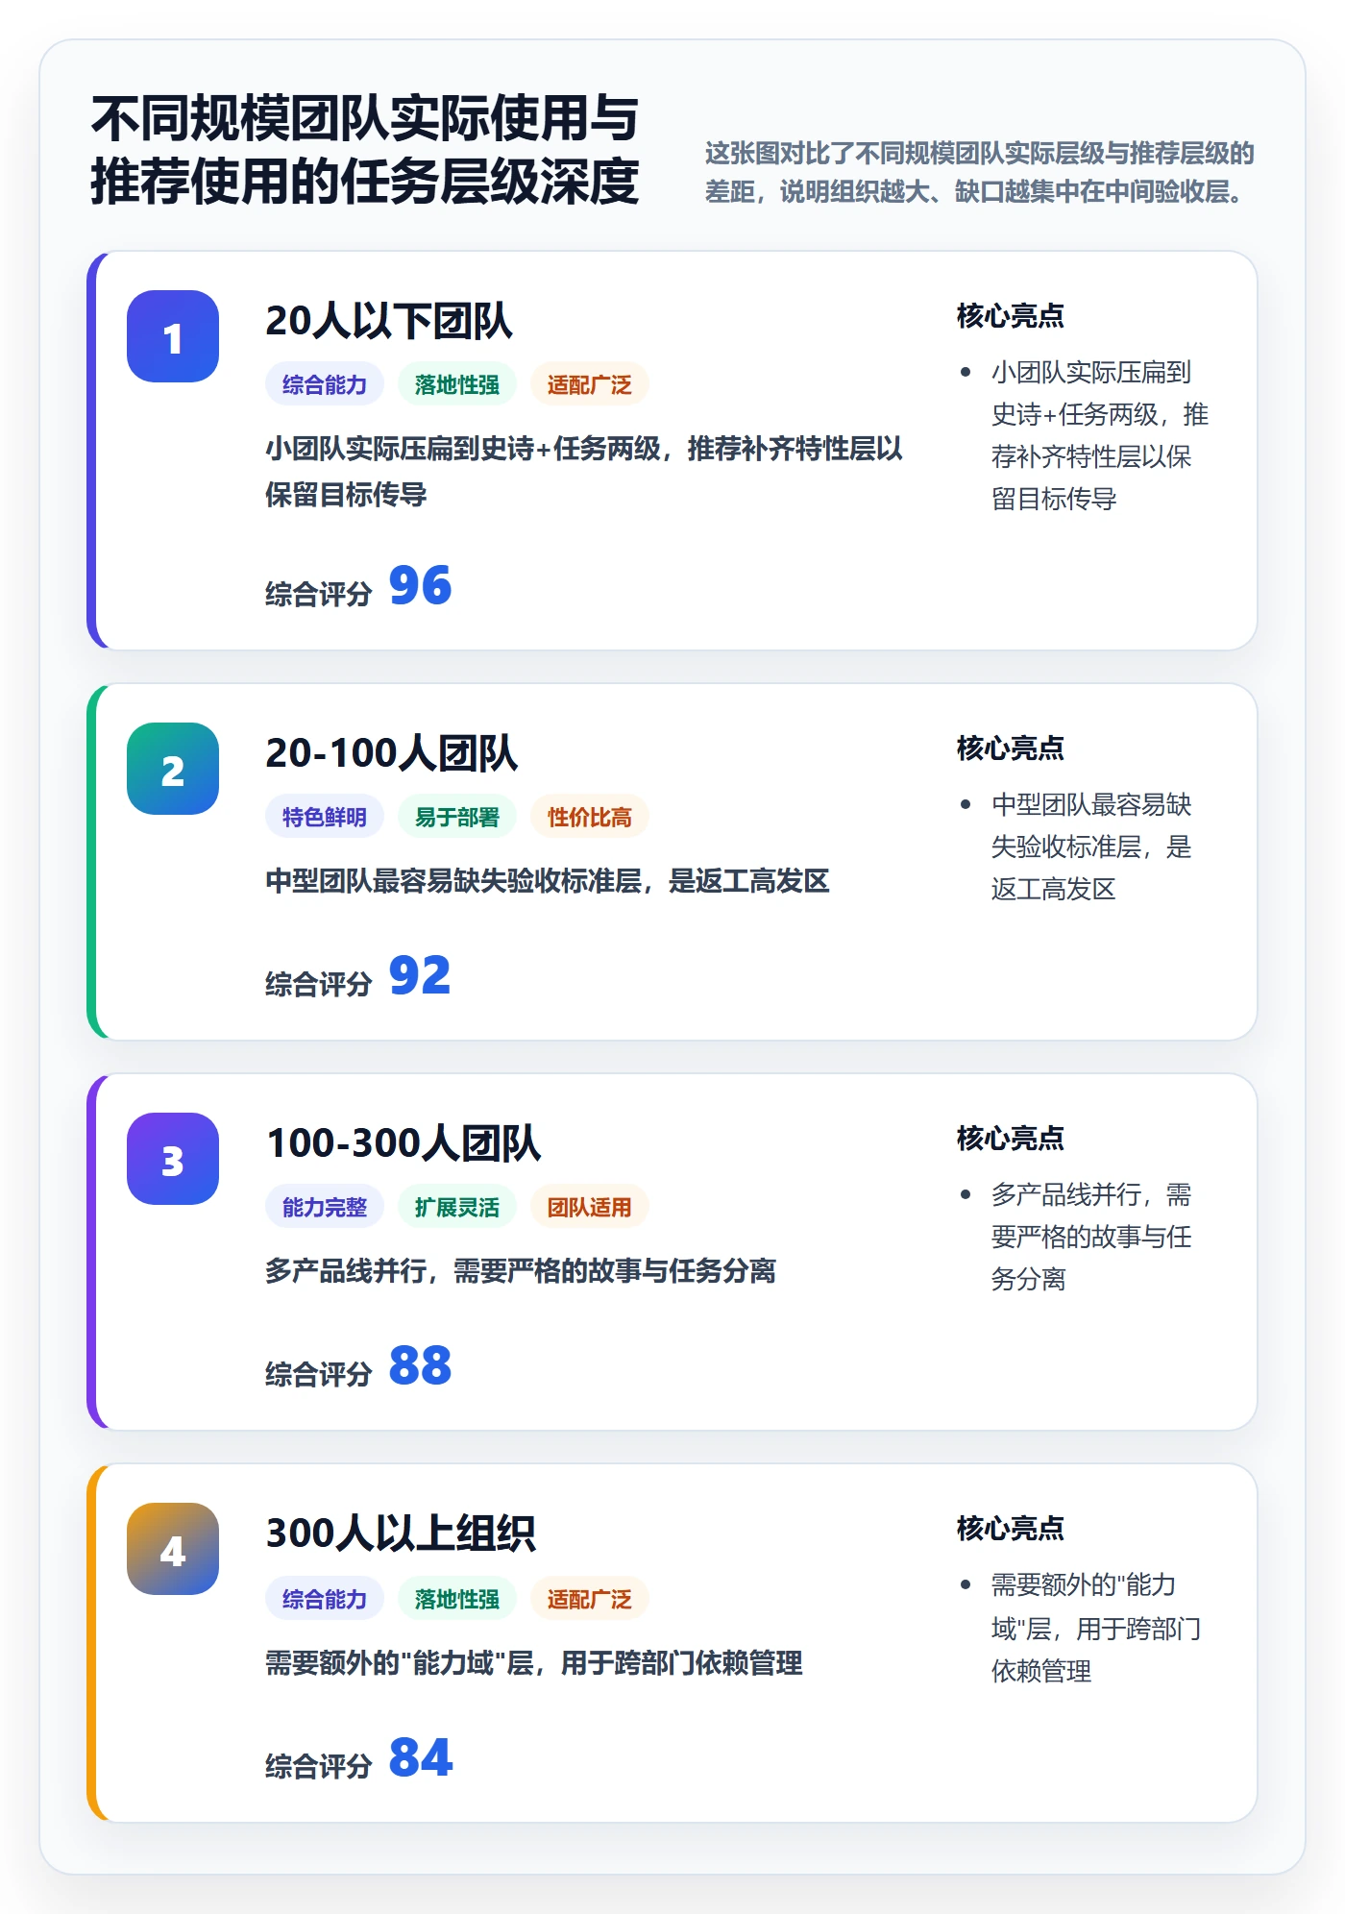Image resolution: width=1345 pixels, height=1914 pixels.
Task: Click the number 2 rank badge
Action: coord(173,769)
